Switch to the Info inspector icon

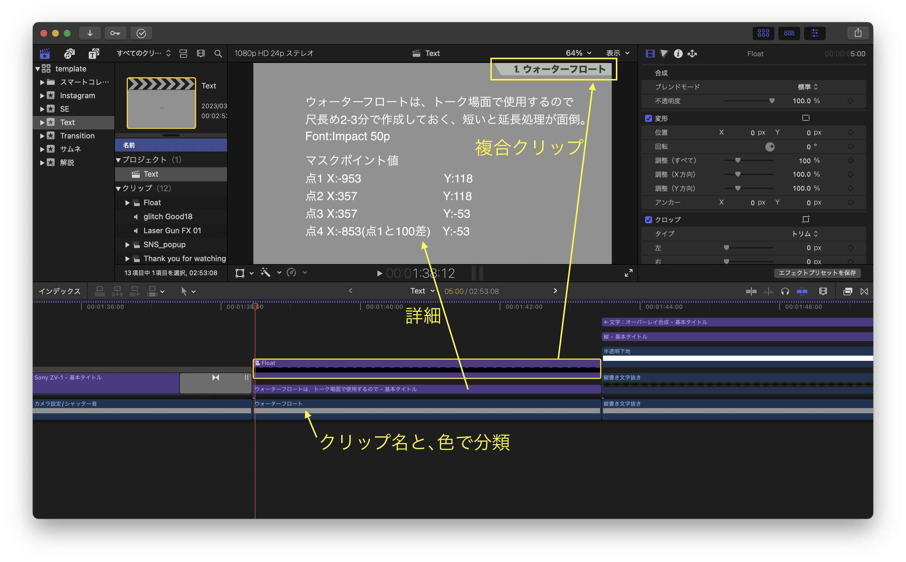click(x=678, y=54)
